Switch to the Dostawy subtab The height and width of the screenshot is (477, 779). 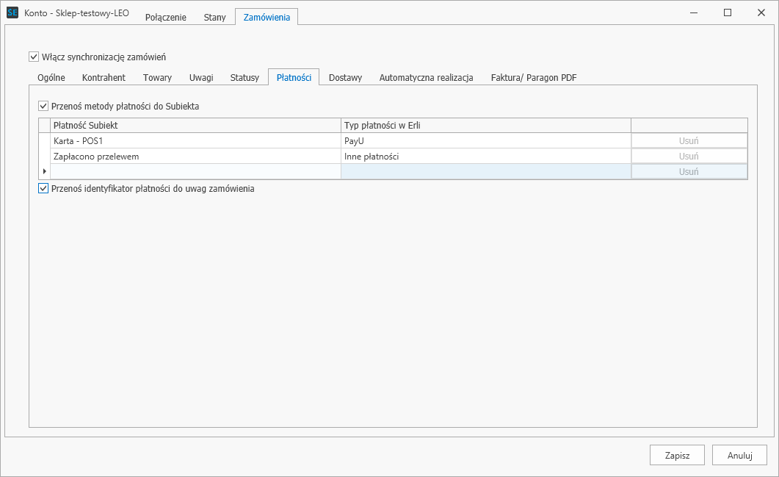[345, 78]
